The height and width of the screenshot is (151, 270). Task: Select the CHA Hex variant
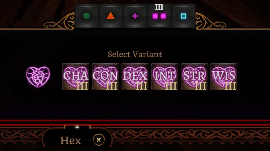click(x=76, y=77)
